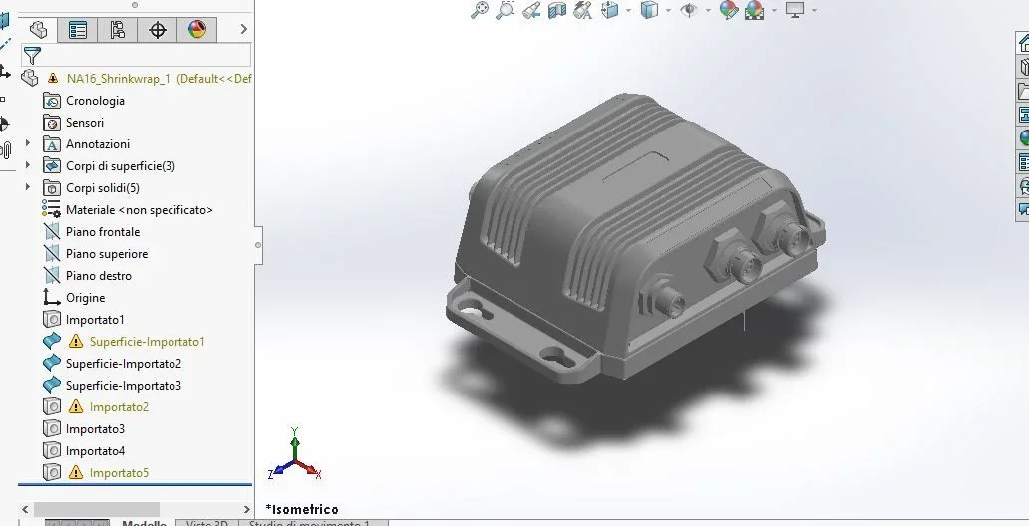
Task: Switch to the DimXpertManager crosshair tab
Action: pyautogui.click(x=158, y=30)
